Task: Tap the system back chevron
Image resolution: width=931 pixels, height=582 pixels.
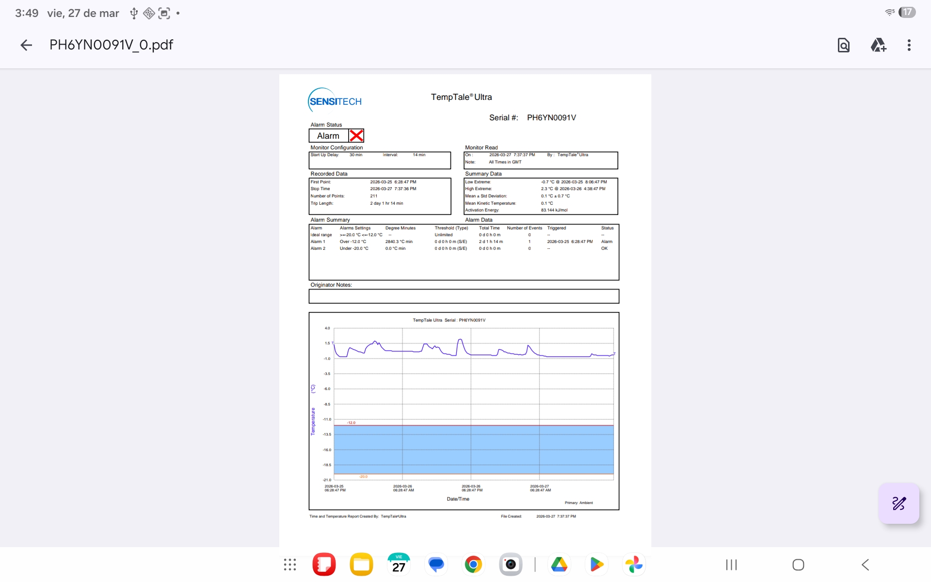Action: 865,565
